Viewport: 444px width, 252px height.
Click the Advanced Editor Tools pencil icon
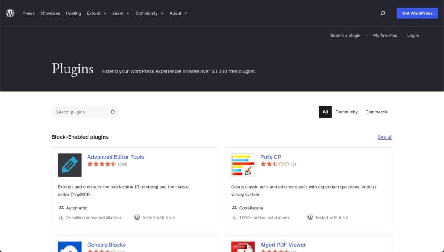[69, 165]
